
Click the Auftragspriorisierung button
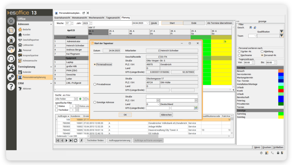click(120, 140)
